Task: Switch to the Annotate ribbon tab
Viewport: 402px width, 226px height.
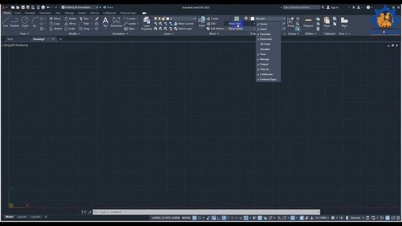Action: coord(30,13)
